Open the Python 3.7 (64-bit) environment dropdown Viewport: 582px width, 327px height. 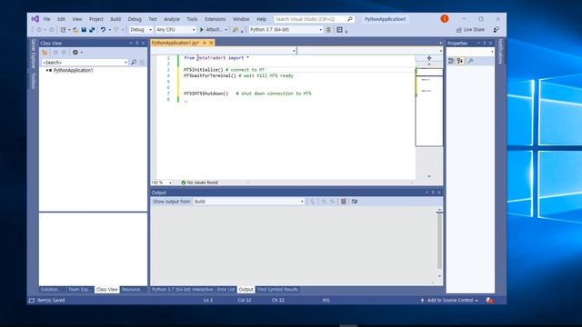pyautogui.click(x=286, y=30)
